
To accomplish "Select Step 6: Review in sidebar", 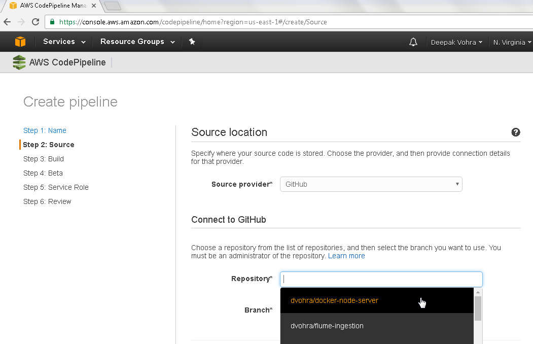I will point(47,202).
